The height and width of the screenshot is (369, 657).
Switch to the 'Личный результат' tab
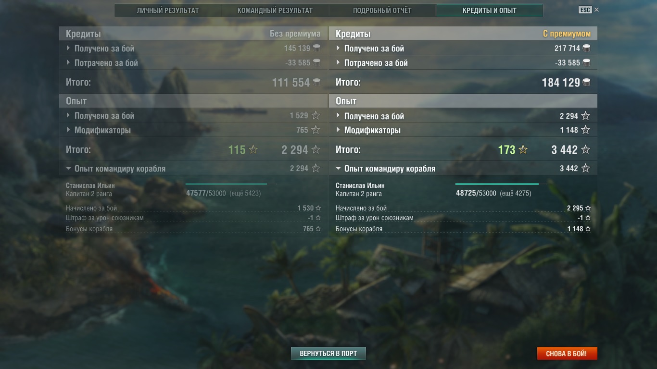[168, 10]
